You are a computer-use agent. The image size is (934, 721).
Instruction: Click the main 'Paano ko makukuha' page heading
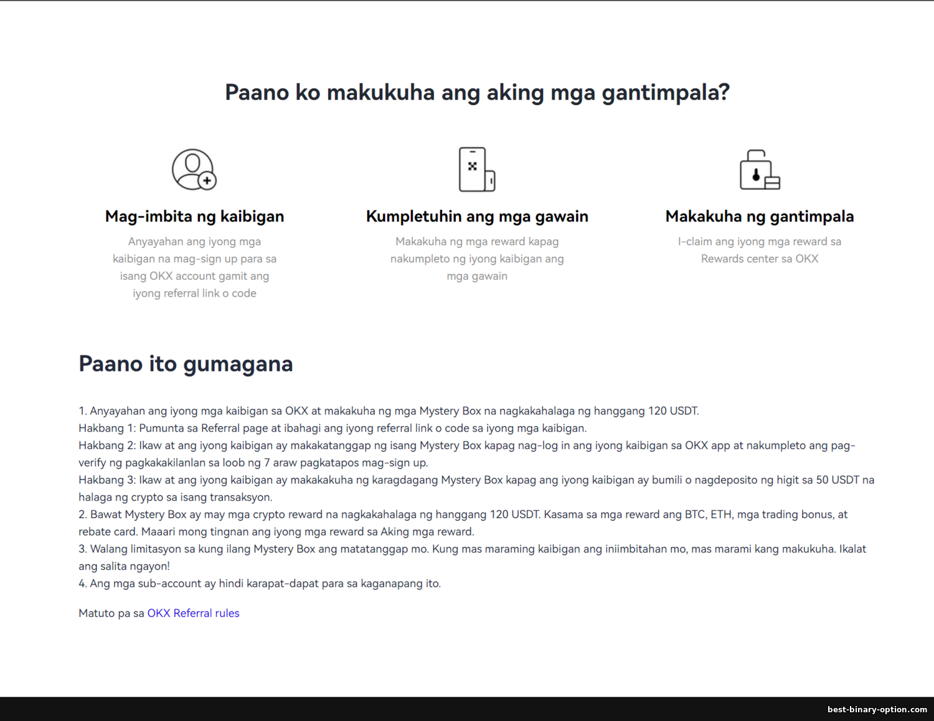(x=477, y=93)
